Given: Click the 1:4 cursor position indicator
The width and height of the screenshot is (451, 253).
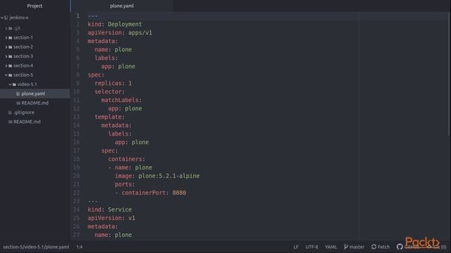Looking at the screenshot, I should 80,247.
